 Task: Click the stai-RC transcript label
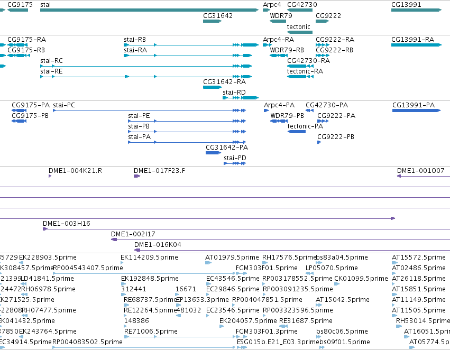coord(52,60)
